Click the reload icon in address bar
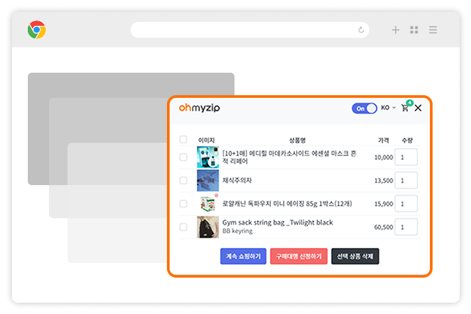Screen dimensions: 471x314 coord(360,30)
